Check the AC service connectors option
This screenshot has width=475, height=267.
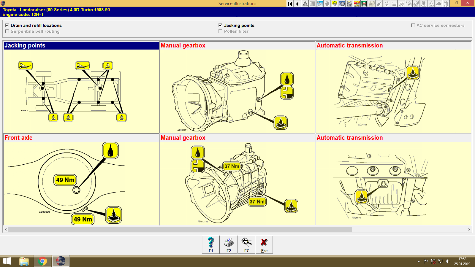(x=413, y=25)
